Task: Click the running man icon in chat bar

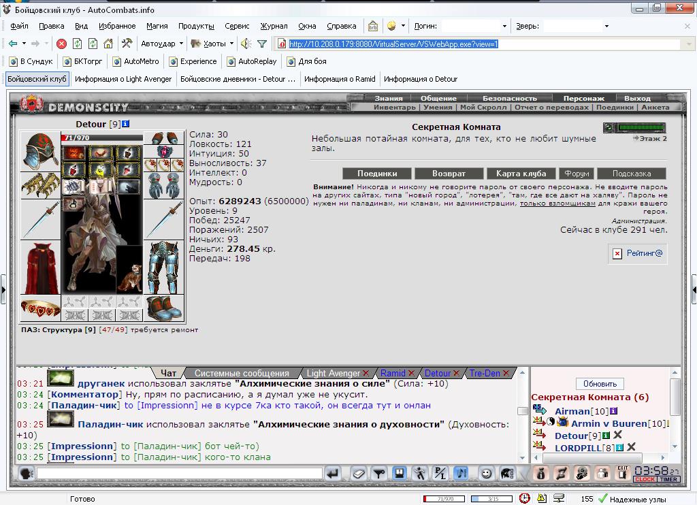Action: coord(419,474)
